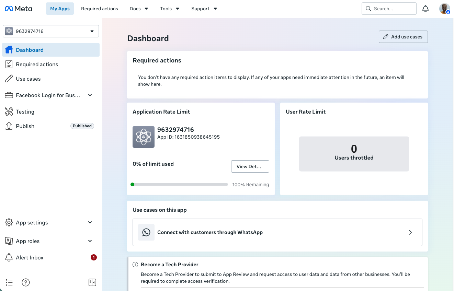The width and height of the screenshot is (454, 291).
Task: Select Dashboard in the sidebar
Action: click(x=51, y=50)
